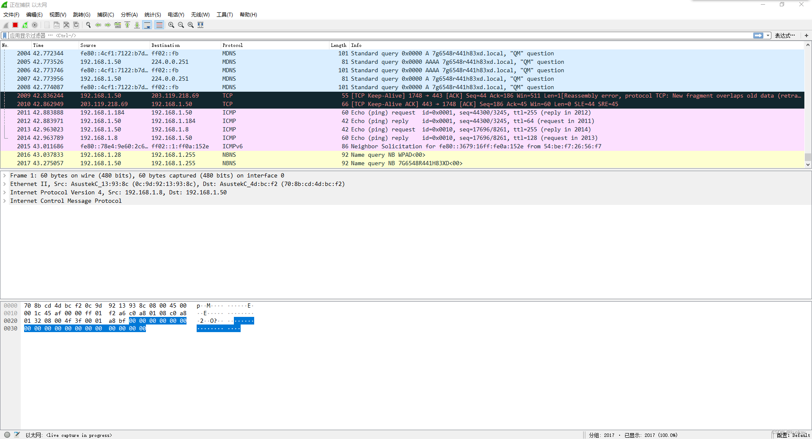Click the close capture file icon
812x439 pixels.
click(x=66, y=25)
